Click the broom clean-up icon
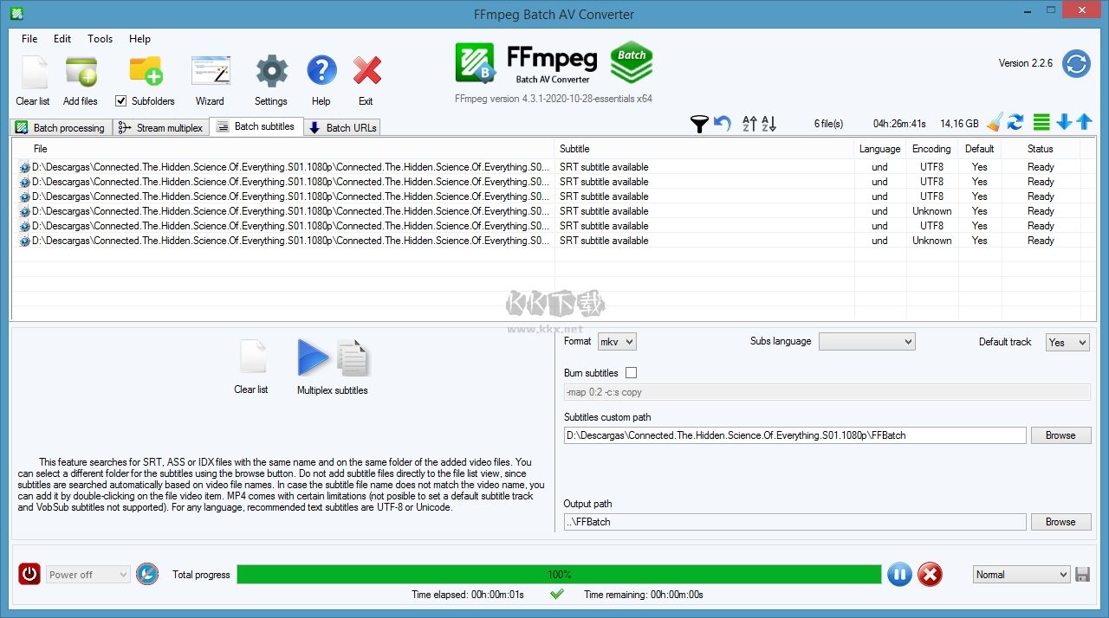Viewport: 1109px width, 618px height. pos(995,123)
